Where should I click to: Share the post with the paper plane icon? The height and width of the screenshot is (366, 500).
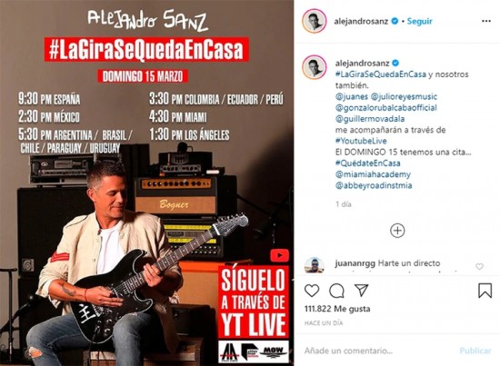(361, 291)
